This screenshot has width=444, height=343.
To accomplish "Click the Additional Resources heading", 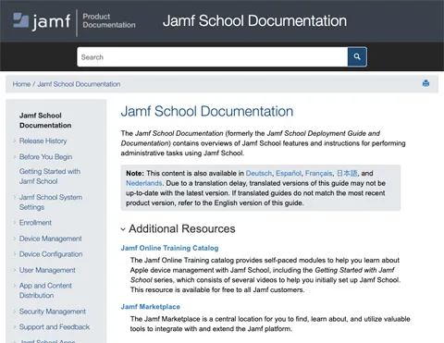I will coord(182,229).
